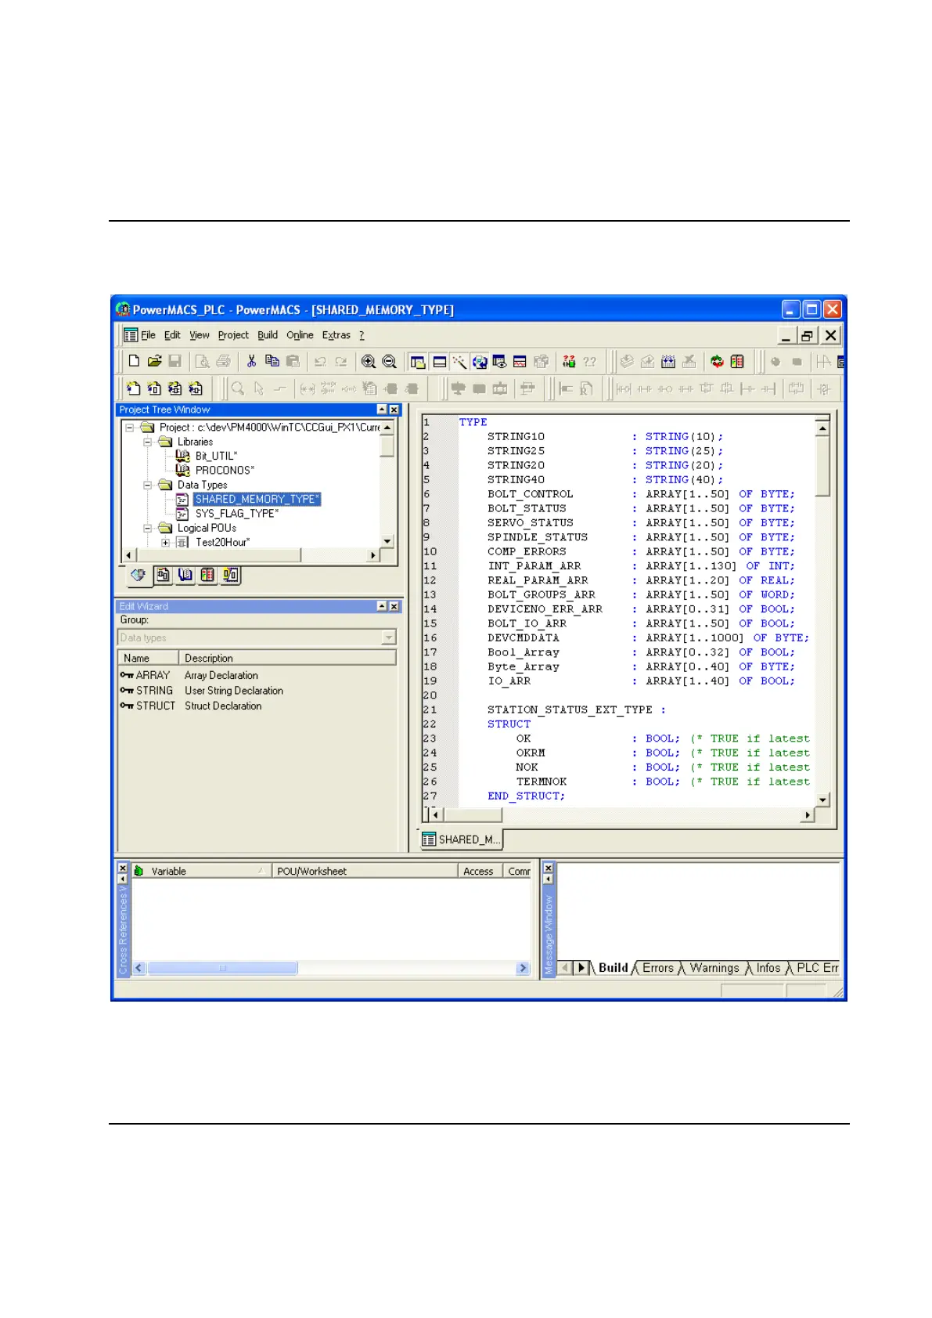Switch to the Errors message tab
The width and height of the screenshot is (932, 1318).
(658, 968)
